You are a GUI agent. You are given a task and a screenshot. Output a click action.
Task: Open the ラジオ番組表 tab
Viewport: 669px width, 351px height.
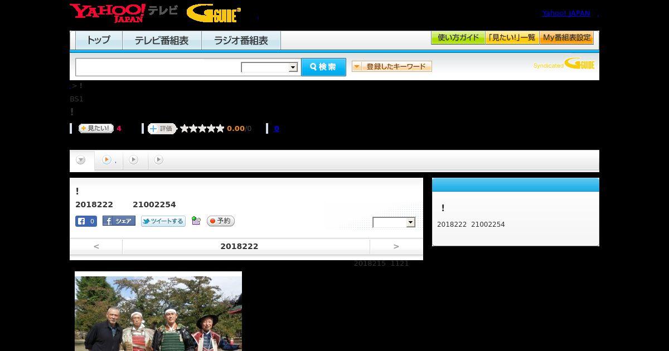point(241,41)
